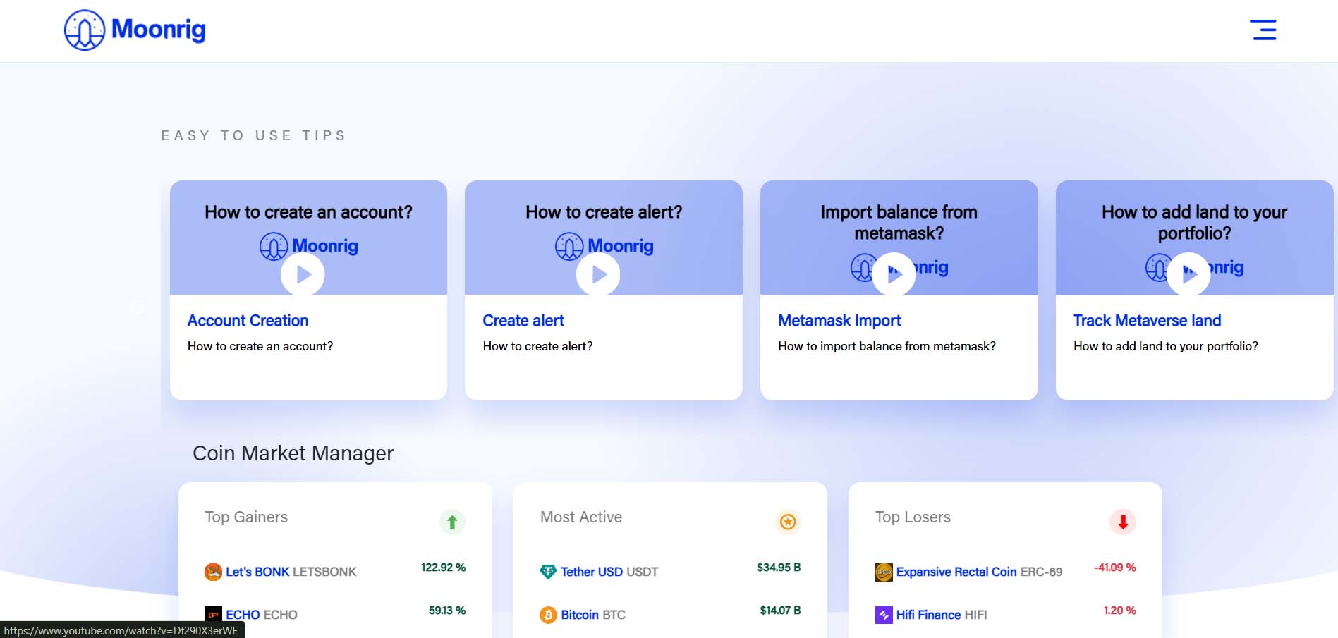Play the 'How to create an account?' video
This screenshot has height=638, width=1338.
303,274
